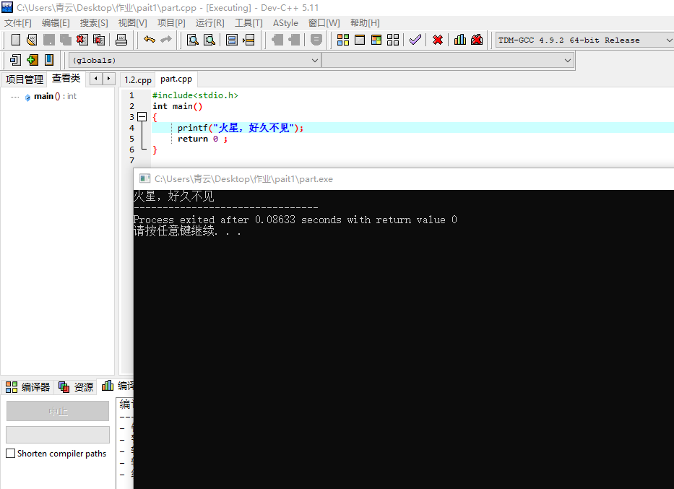Click the Undo arrow icon
Image resolution: width=674 pixels, height=489 pixels.
click(x=150, y=40)
